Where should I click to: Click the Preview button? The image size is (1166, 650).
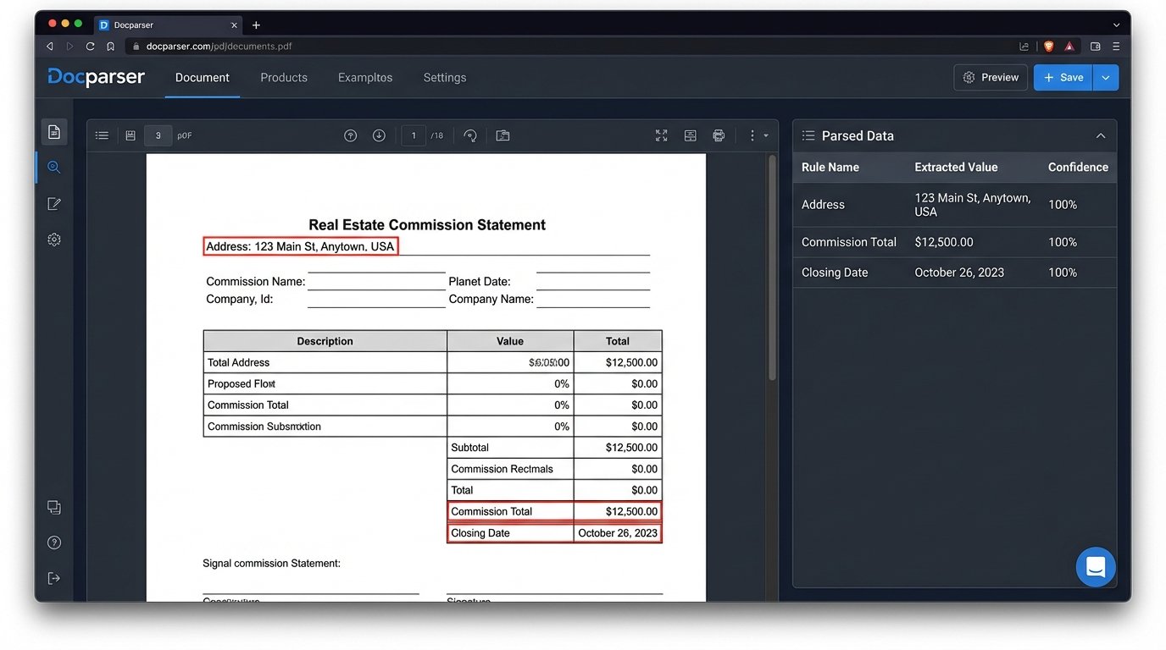pyautogui.click(x=990, y=77)
